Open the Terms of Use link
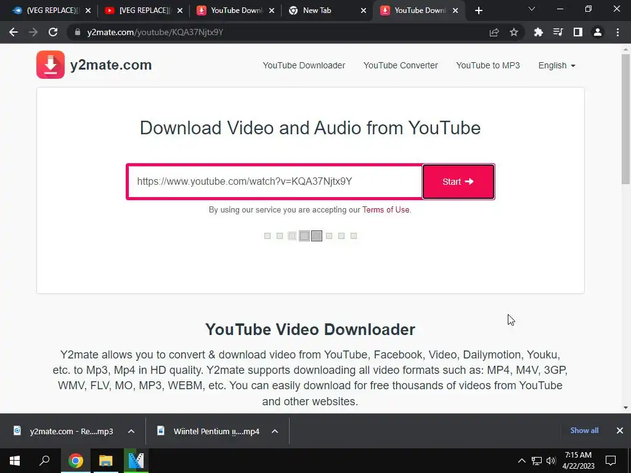 (x=386, y=209)
